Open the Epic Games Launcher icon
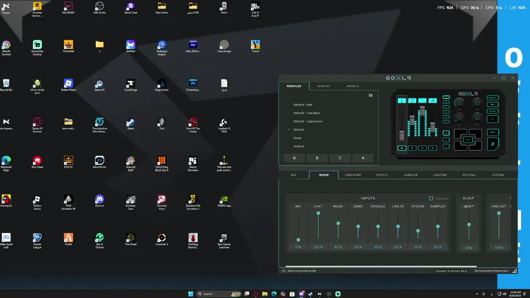Viewport: 530px width, 298px height. tap(224, 241)
